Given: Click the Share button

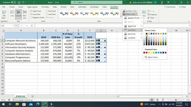Looking at the screenshot, I should coord(184,7).
